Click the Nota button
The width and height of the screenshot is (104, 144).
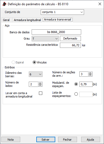(11, 140)
